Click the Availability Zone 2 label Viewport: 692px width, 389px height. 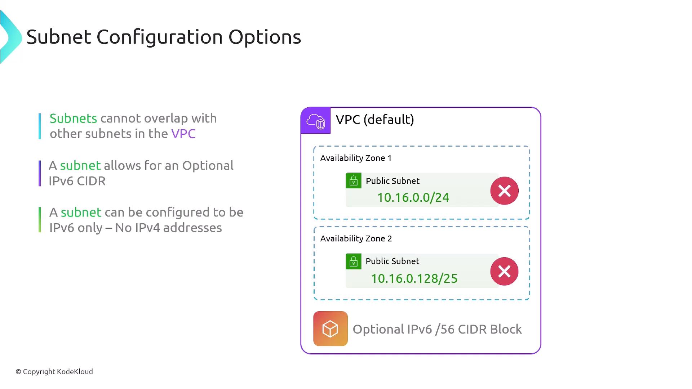pos(356,238)
